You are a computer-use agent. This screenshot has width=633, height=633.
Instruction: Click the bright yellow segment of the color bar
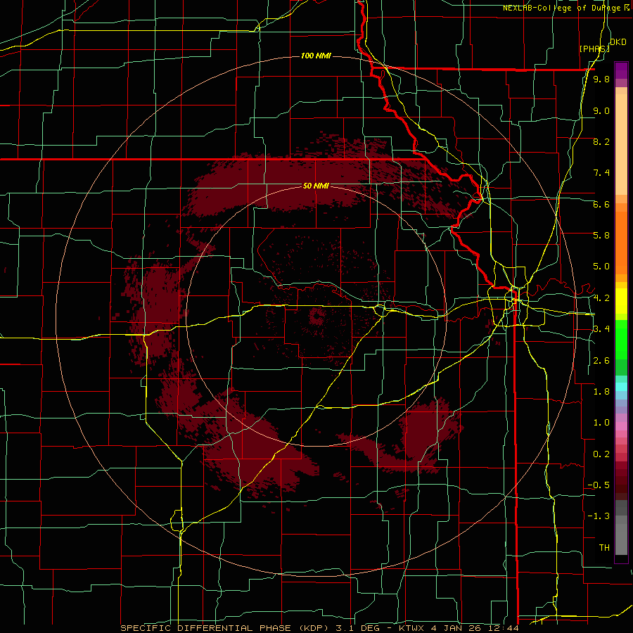point(621,301)
